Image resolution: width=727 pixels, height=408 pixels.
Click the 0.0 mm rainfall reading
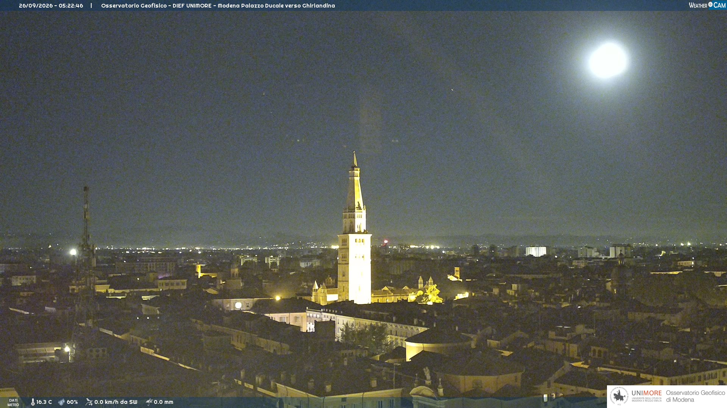coord(164,402)
